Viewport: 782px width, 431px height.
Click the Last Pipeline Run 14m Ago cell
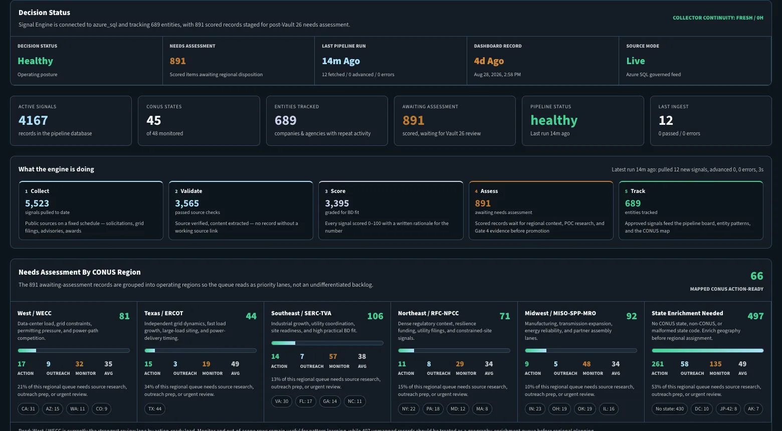click(390, 60)
